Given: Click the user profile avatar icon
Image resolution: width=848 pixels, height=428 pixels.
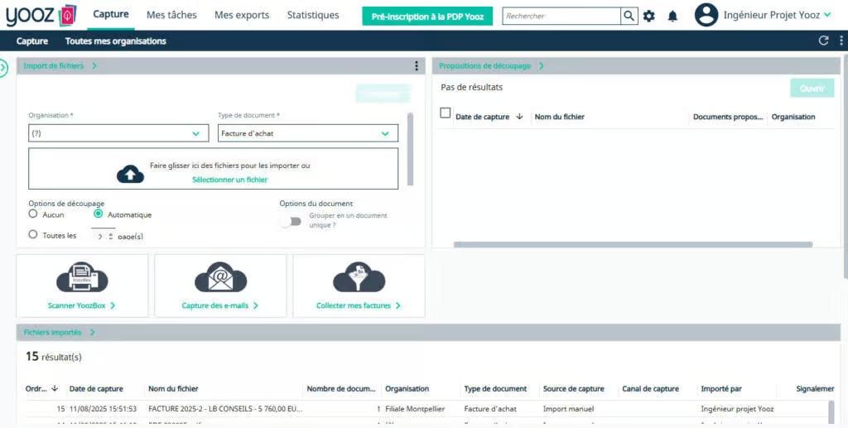Looking at the screenshot, I should 706,15.
